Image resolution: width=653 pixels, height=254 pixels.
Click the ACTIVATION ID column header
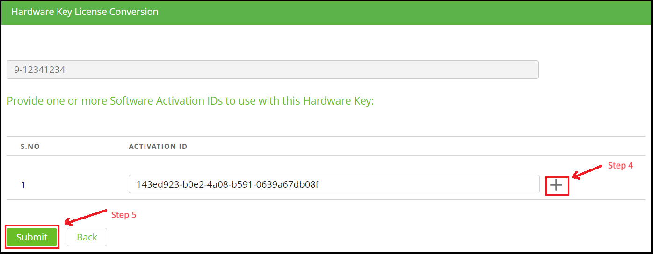(158, 147)
